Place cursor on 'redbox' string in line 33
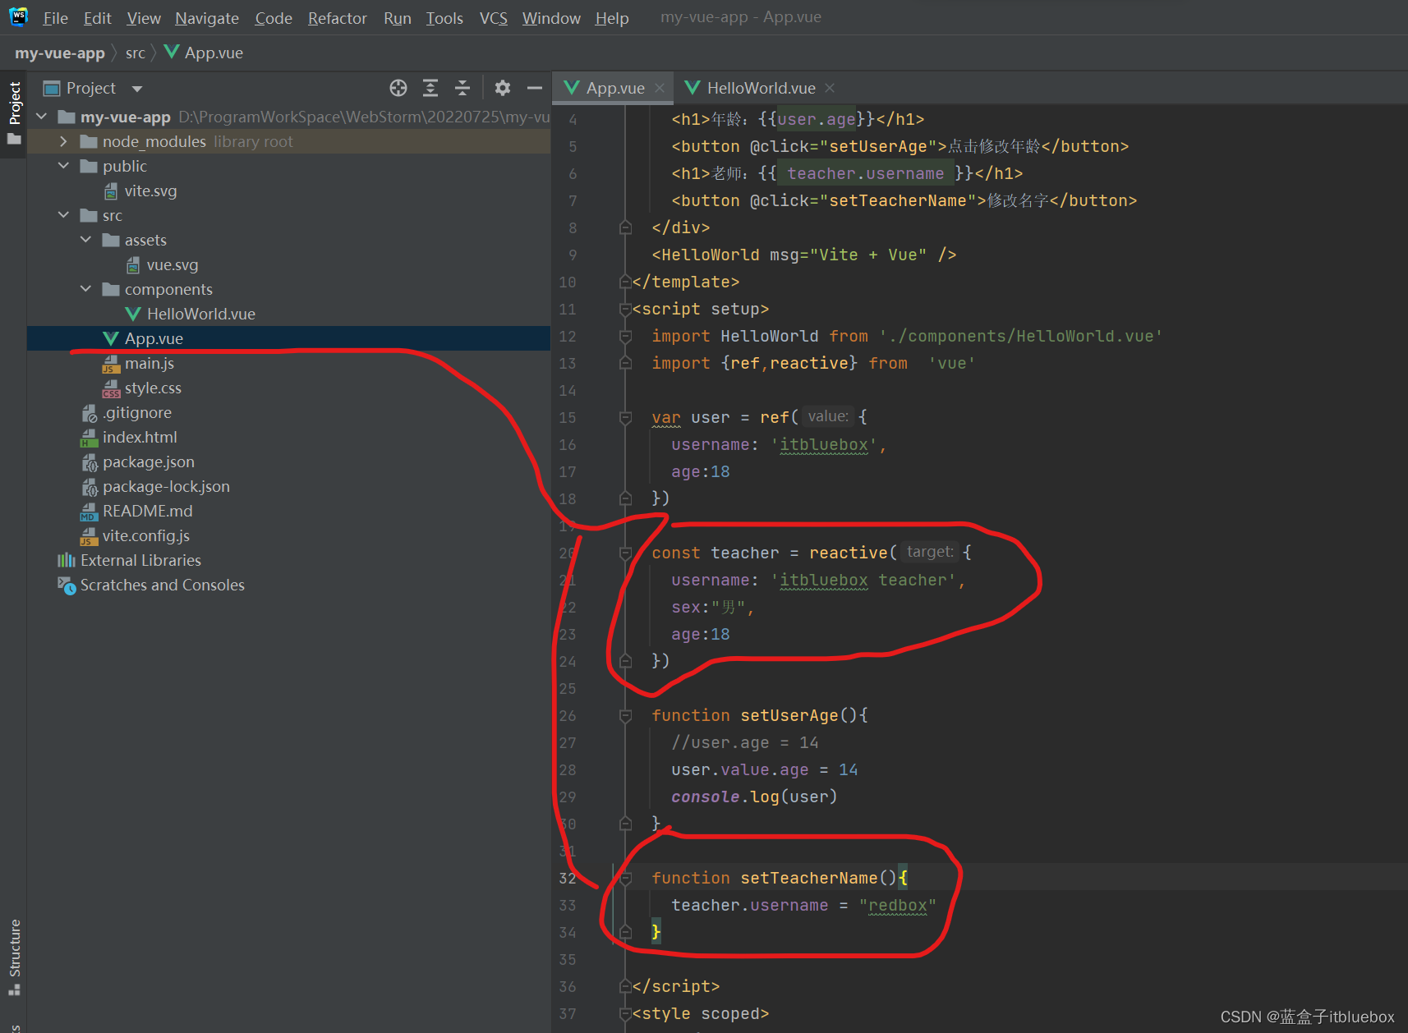 click(897, 906)
